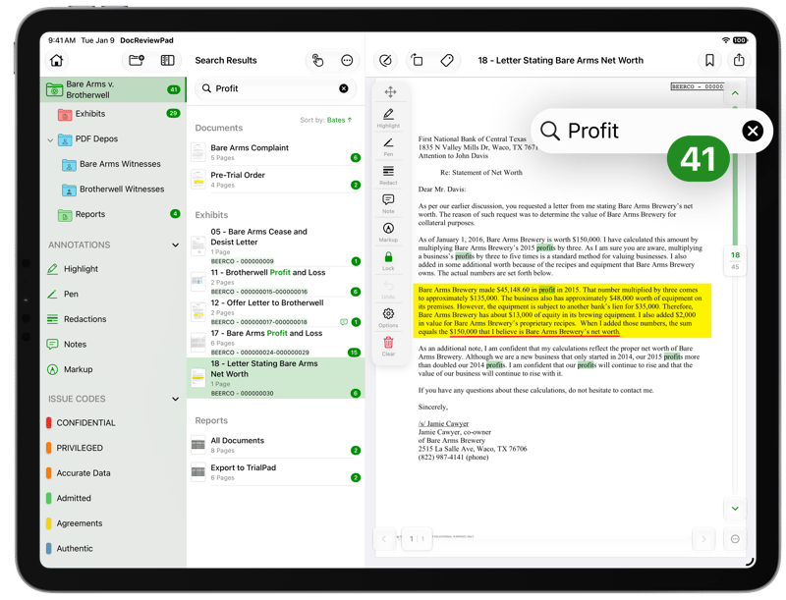The image size is (786, 600).
Task: Filter by the PRIVILEGED issue code
Action: click(x=113, y=448)
